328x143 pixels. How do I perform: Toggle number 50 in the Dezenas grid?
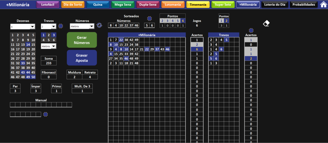click(33, 77)
